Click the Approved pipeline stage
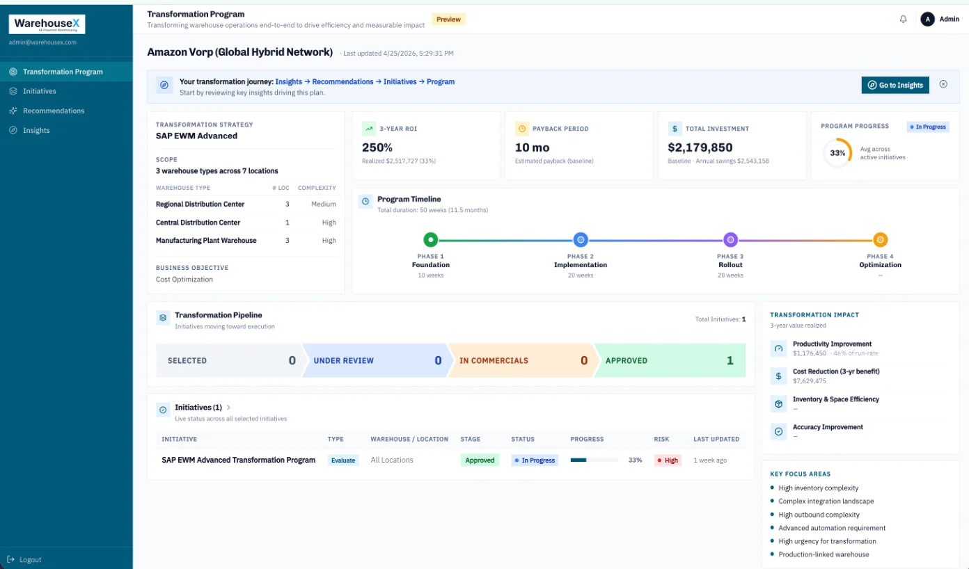This screenshot has height=569, width=969. [669, 360]
